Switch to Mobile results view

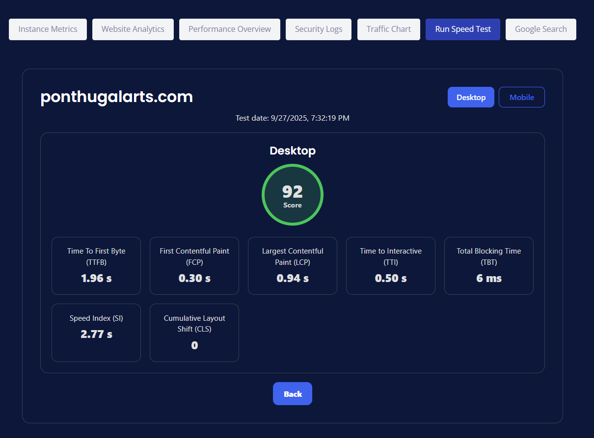(x=521, y=97)
